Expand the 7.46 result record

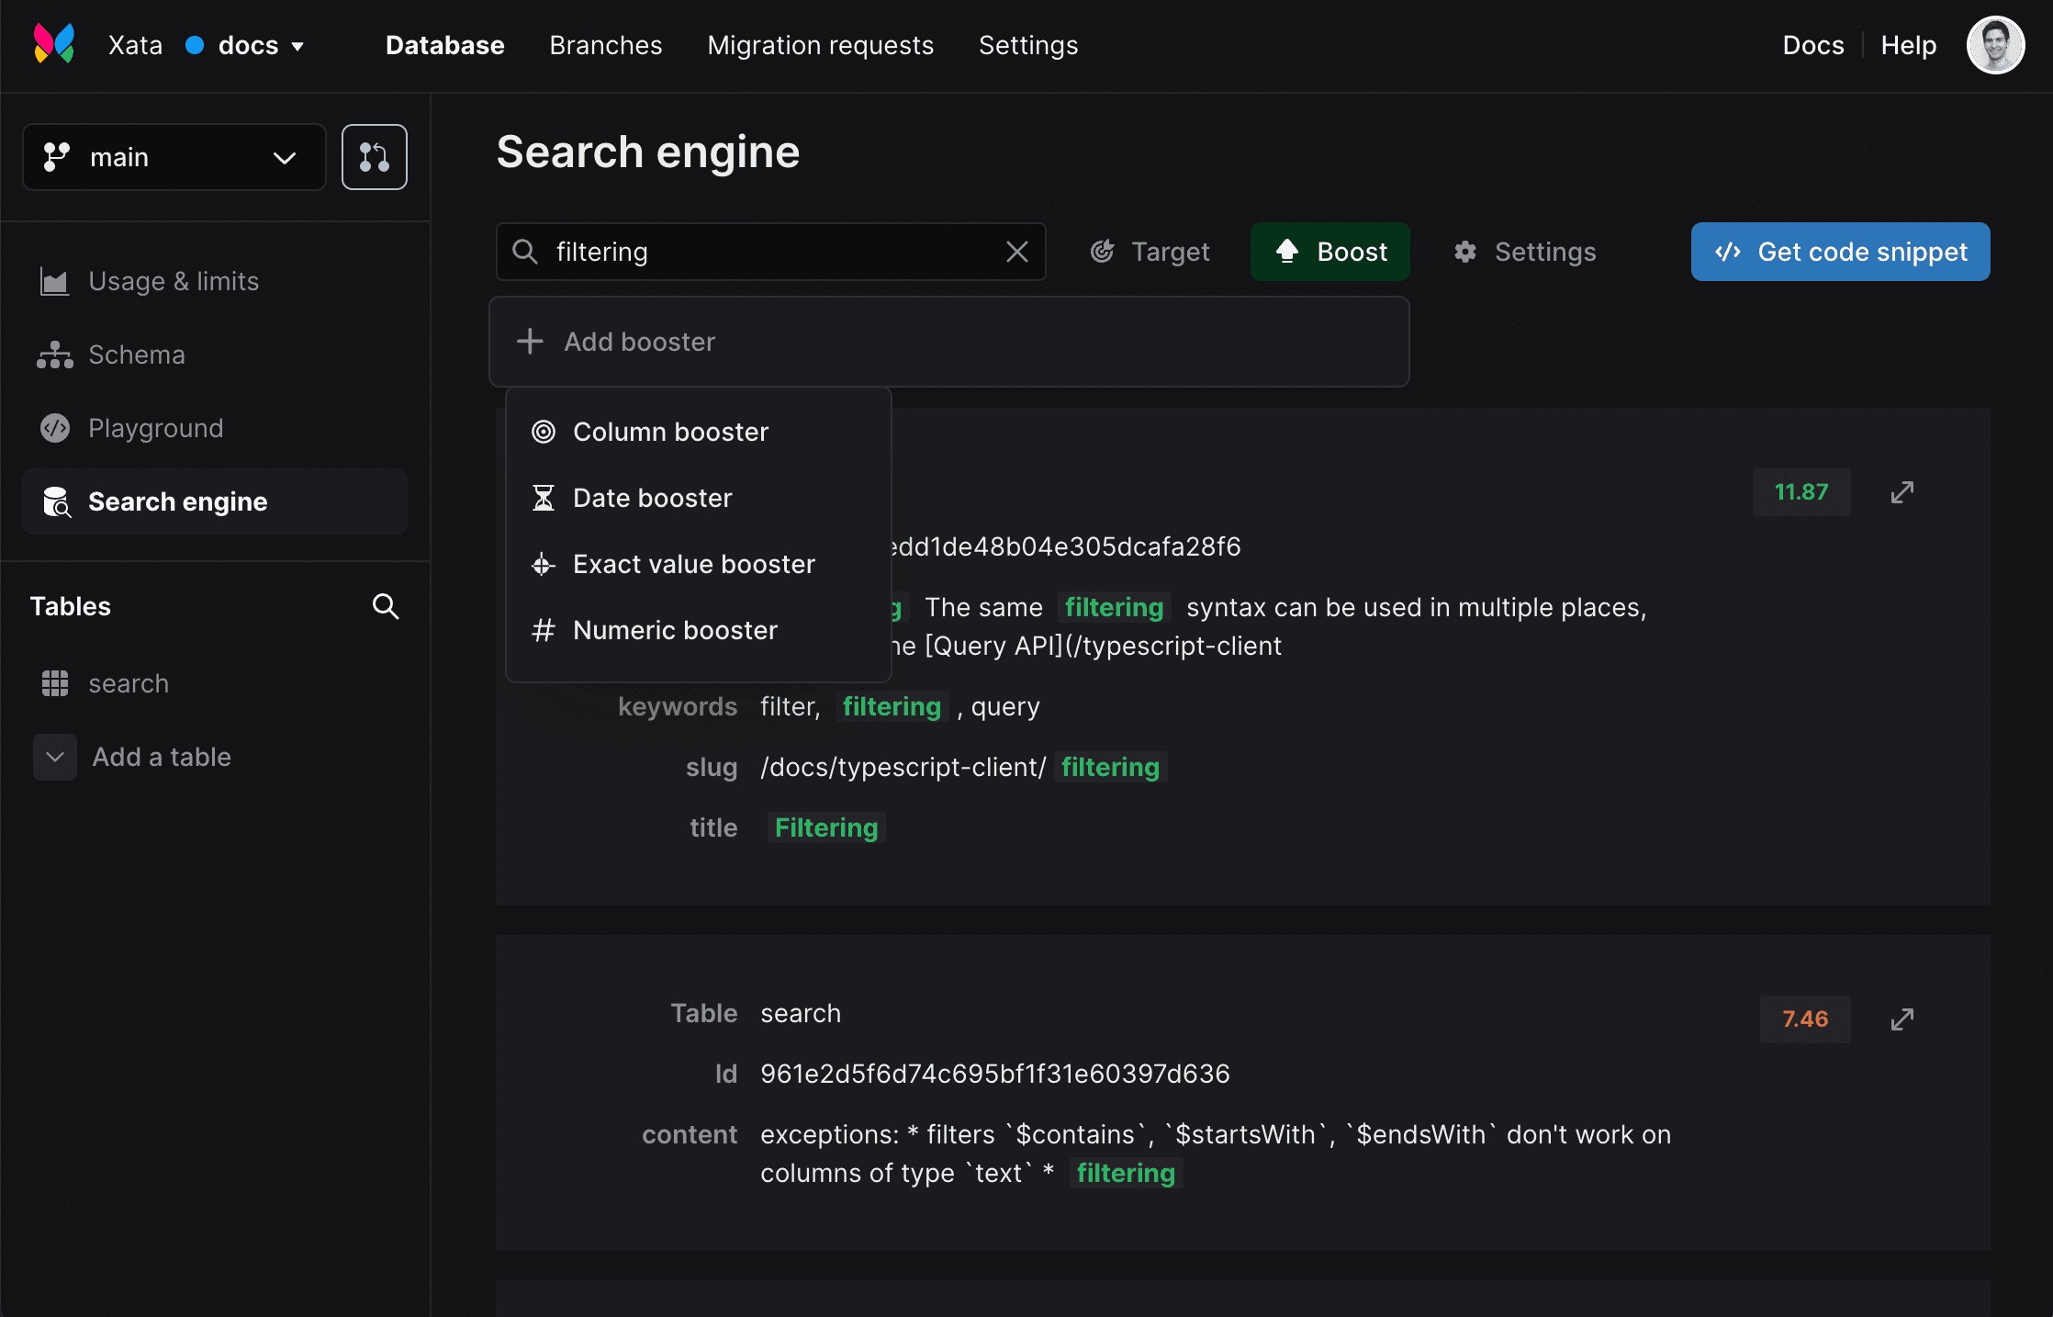point(1902,1019)
